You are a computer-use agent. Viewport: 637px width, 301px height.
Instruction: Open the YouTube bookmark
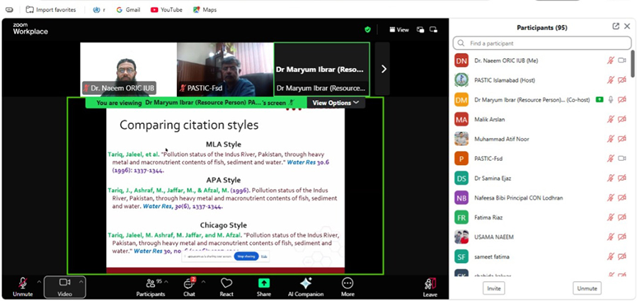(x=166, y=9)
